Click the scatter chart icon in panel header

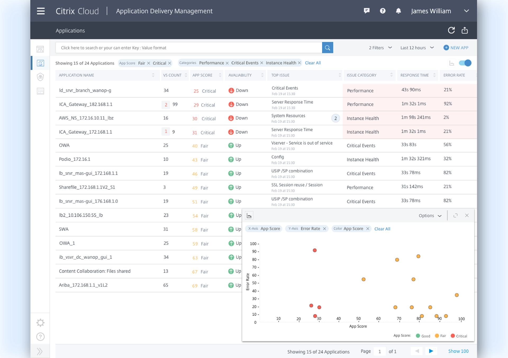249,216
